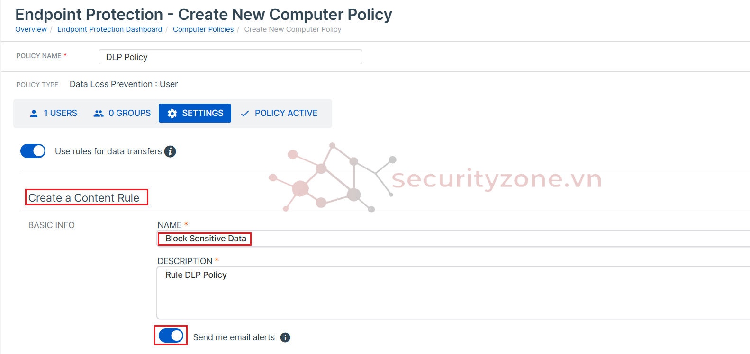Go to the Overview breadcrumb link
This screenshot has height=354, width=750.
(31, 29)
